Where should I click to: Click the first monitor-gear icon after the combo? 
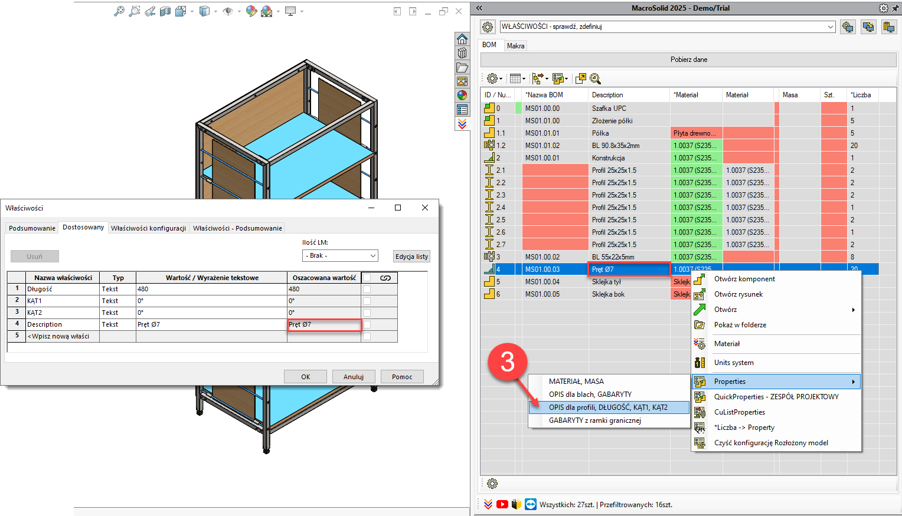tap(848, 27)
